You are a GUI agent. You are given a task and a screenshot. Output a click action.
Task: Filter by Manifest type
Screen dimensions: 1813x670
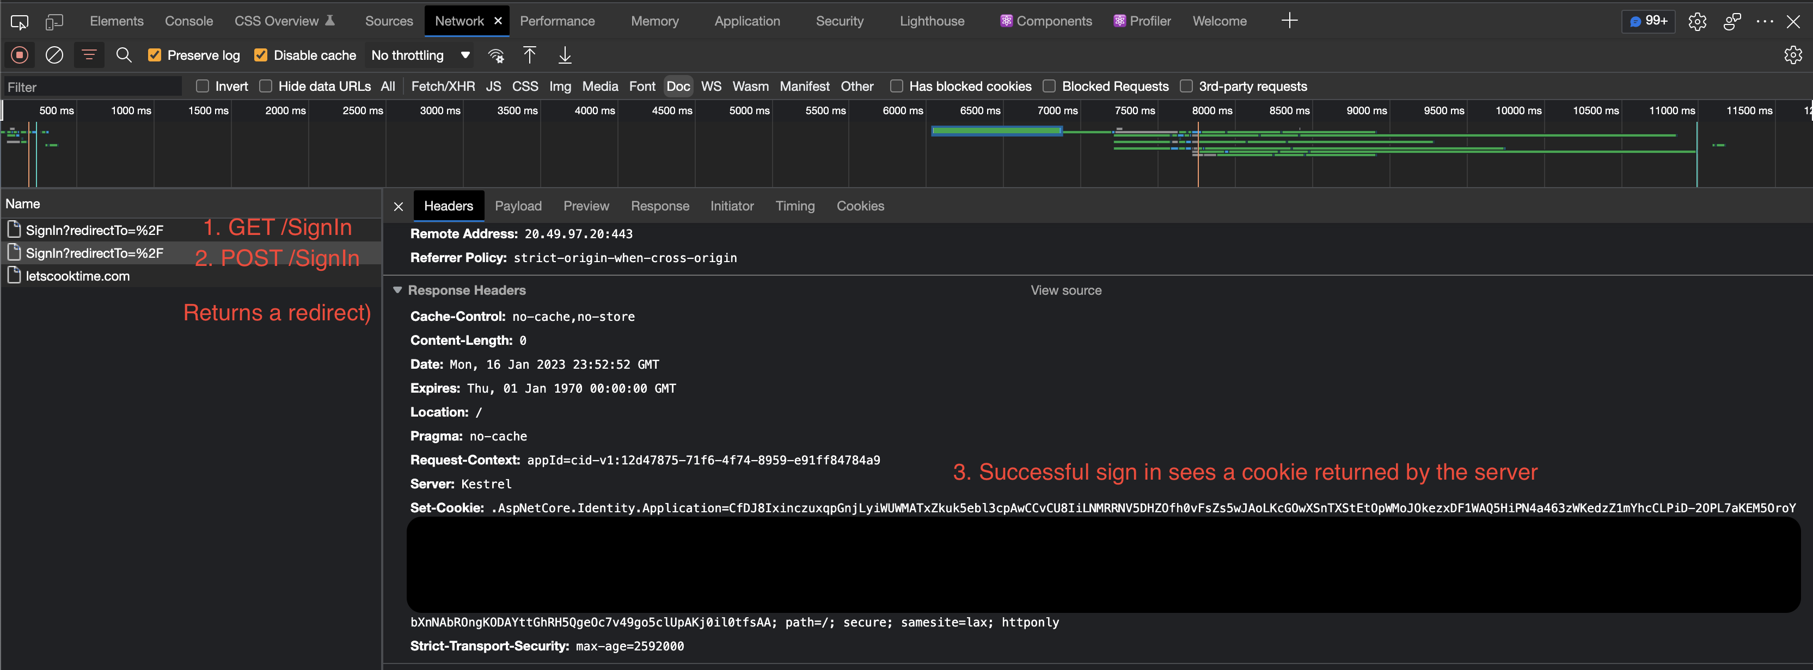pyautogui.click(x=805, y=86)
